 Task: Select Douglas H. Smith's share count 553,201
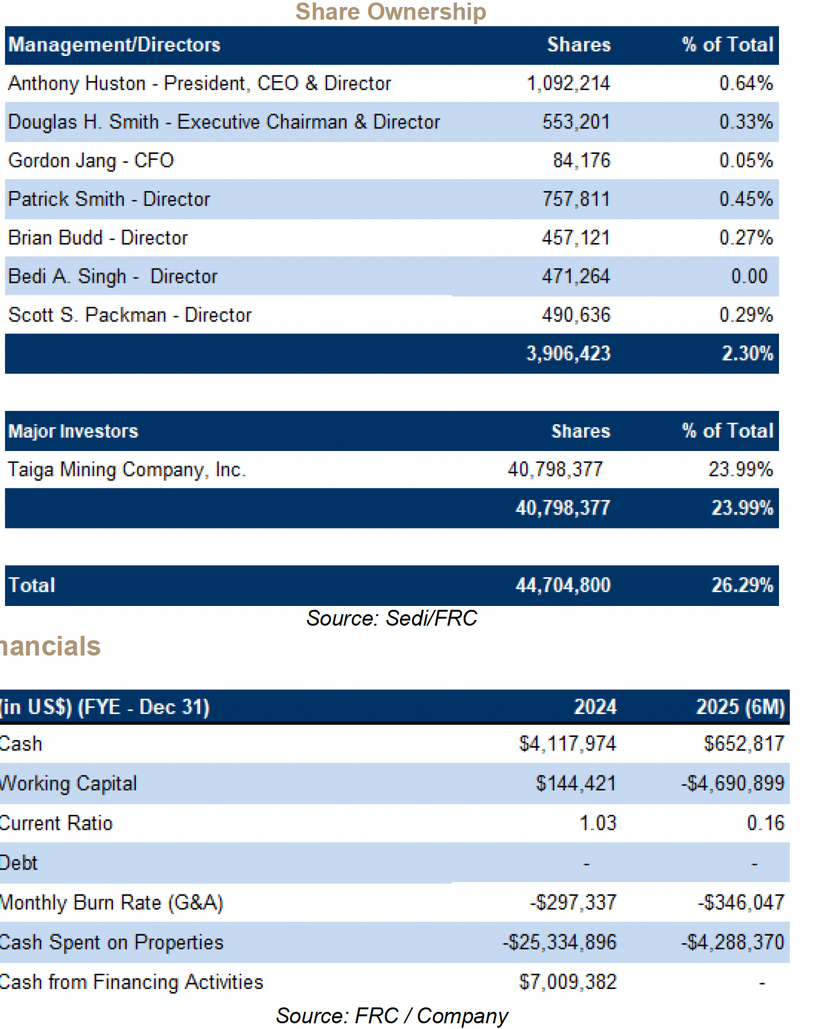(x=576, y=122)
